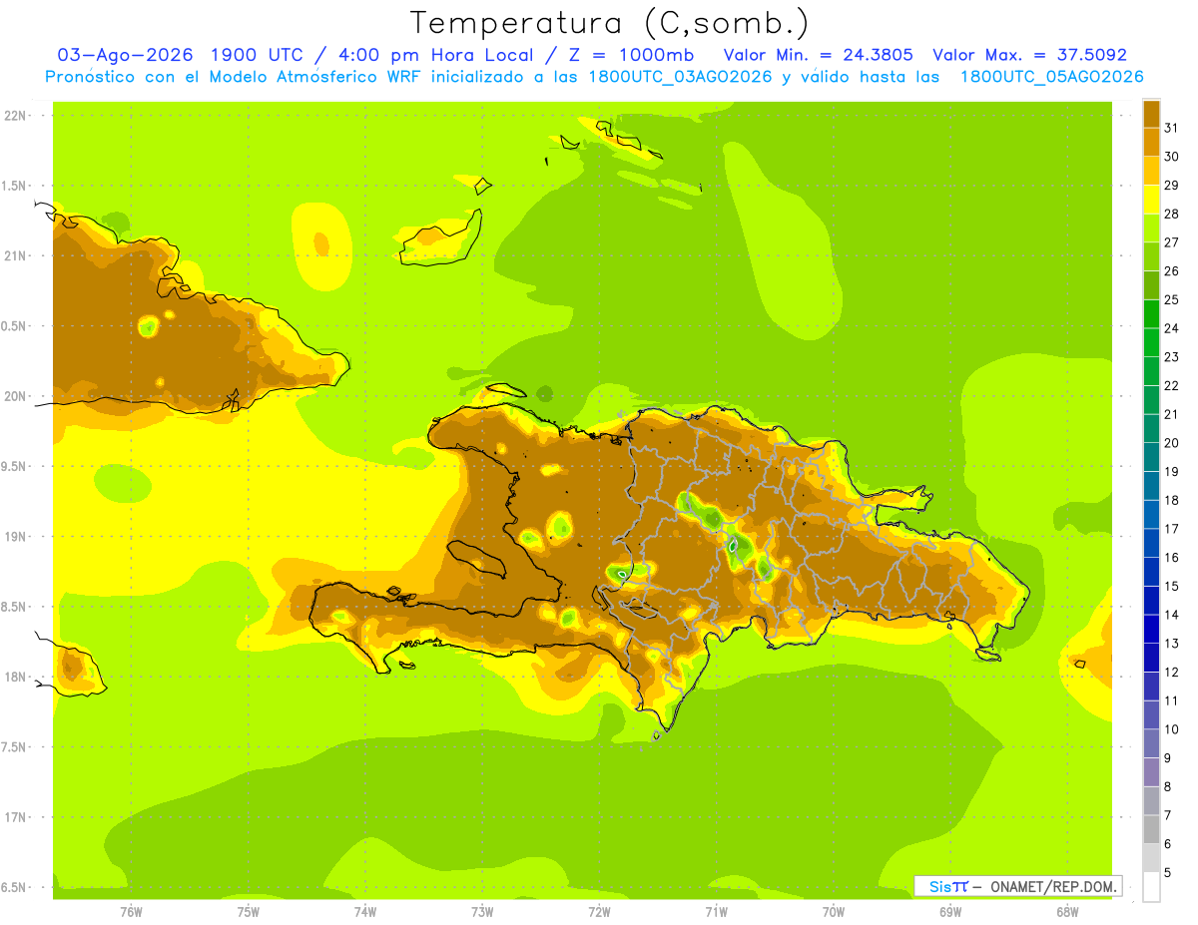The height and width of the screenshot is (925, 1198).
Task: Click the "Valor Max. = 37.5092" value
Action: 1029,55
